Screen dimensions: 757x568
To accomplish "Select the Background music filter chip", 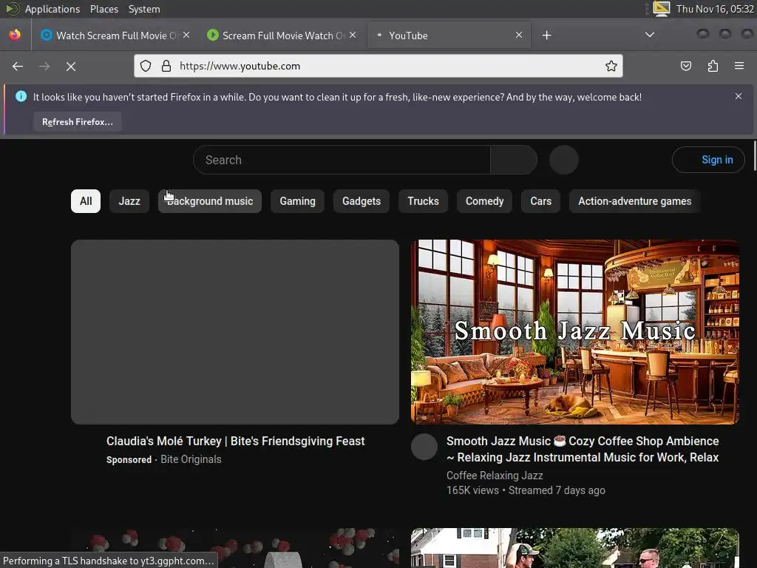I will 209,201.
